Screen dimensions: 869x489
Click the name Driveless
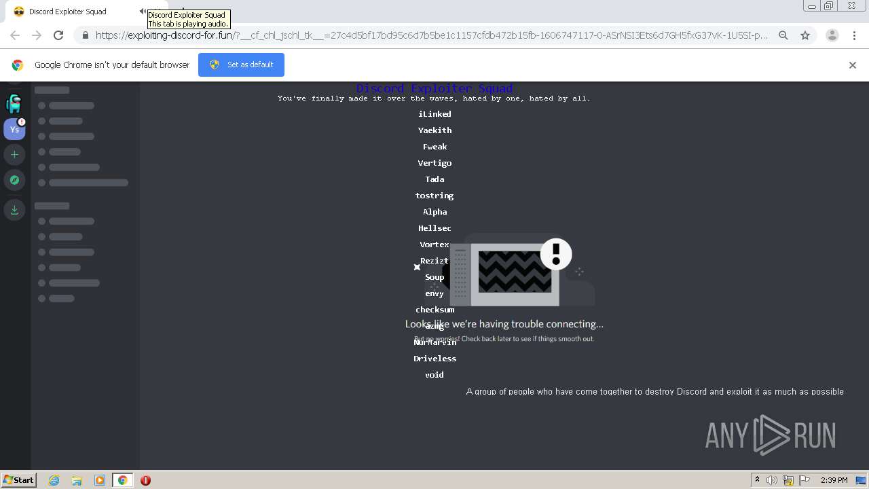pyautogui.click(x=434, y=359)
